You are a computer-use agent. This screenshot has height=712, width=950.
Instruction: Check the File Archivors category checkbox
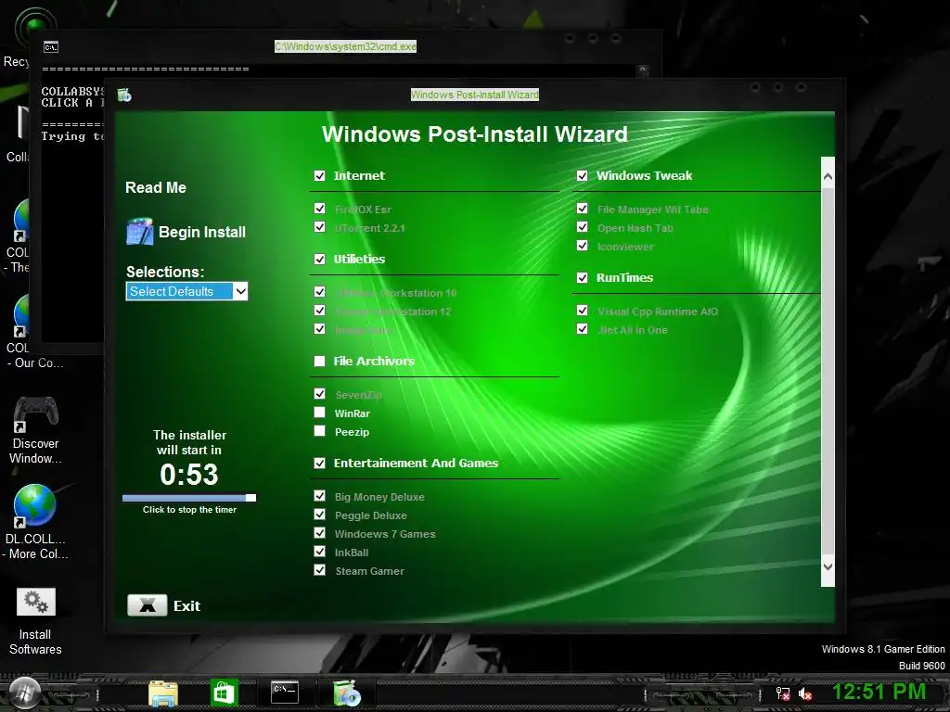click(320, 361)
